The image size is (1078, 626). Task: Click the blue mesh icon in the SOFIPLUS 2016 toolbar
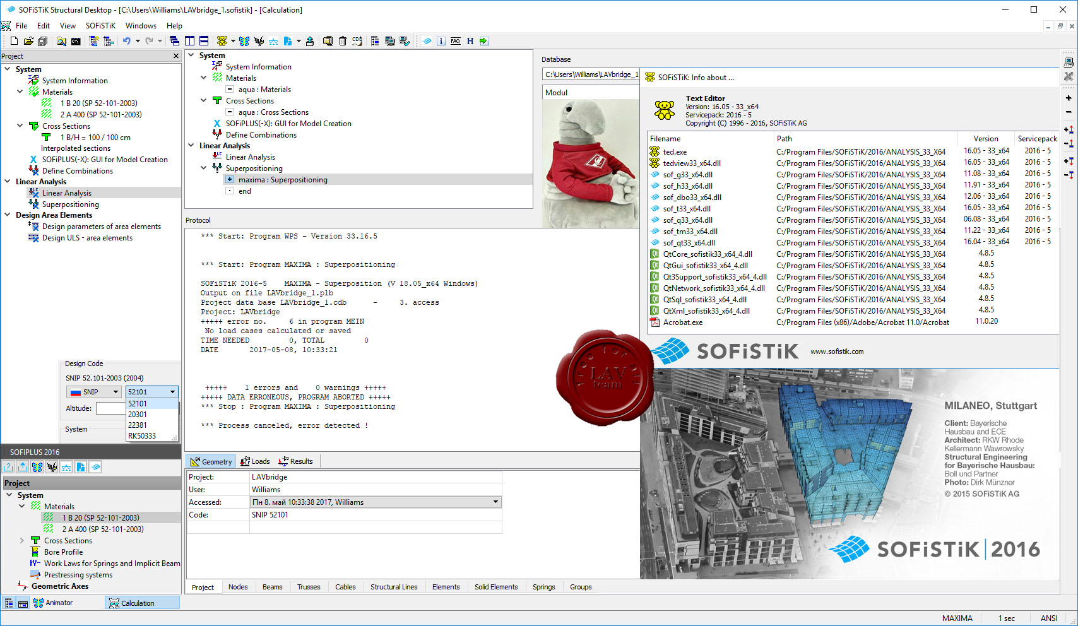[x=95, y=467]
